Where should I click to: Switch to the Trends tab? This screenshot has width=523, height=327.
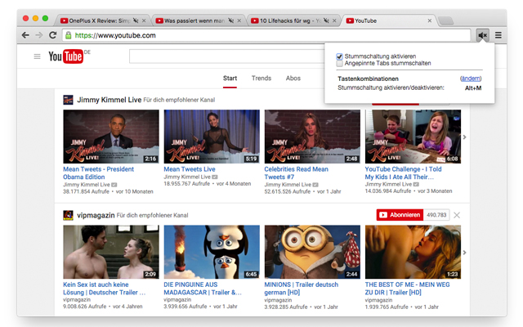(x=261, y=78)
